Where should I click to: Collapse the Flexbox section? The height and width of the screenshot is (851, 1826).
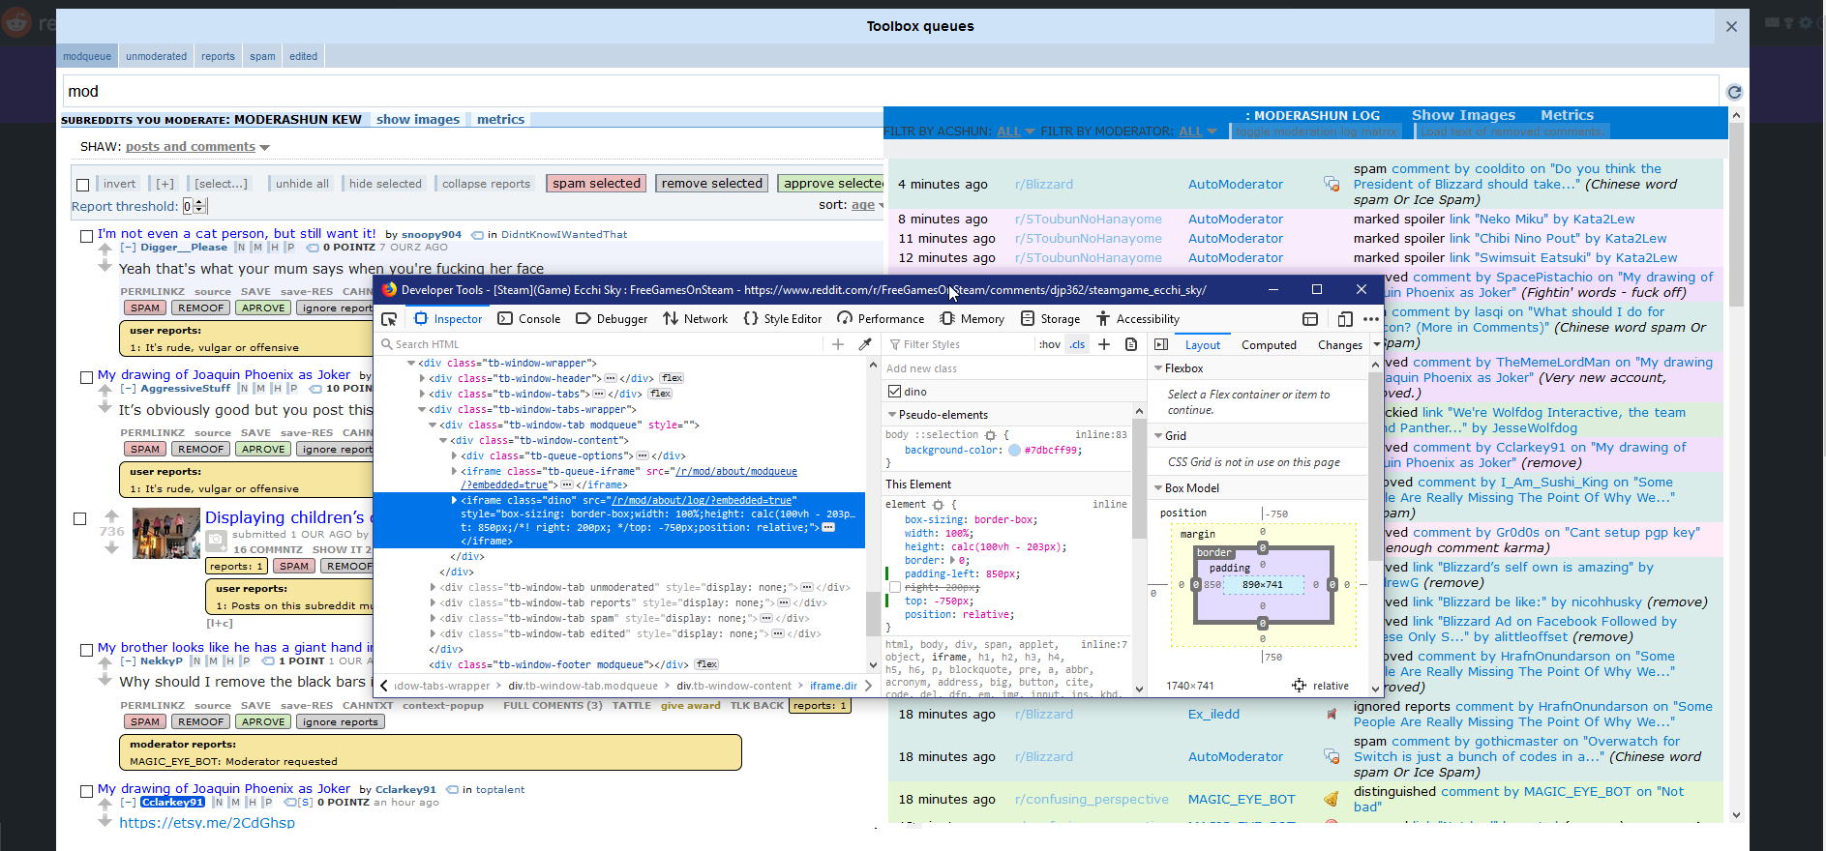(x=1158, y=368)
